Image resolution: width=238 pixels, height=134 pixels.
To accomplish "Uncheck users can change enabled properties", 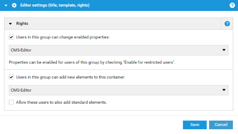I will click(11, 37).
